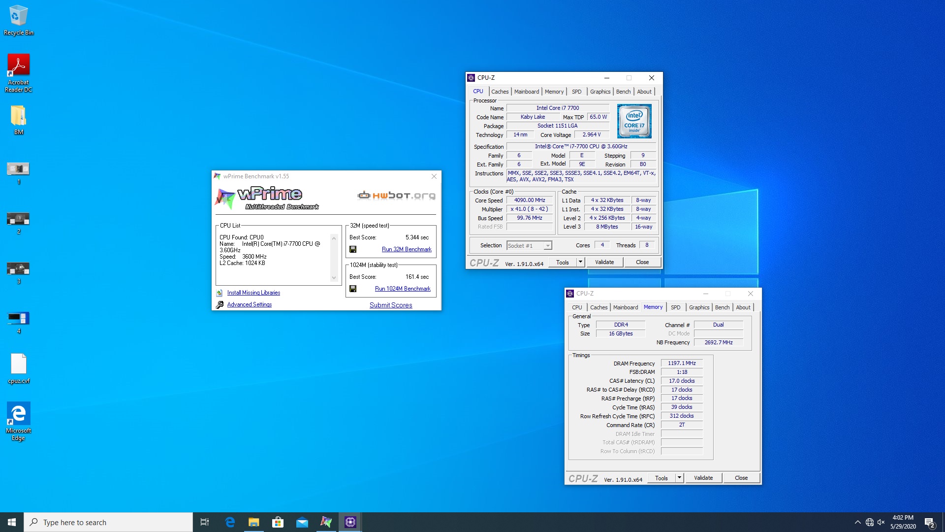
Task: Switch to CPU tab in lower CPU-Z
Action: (x=577, y=307)
